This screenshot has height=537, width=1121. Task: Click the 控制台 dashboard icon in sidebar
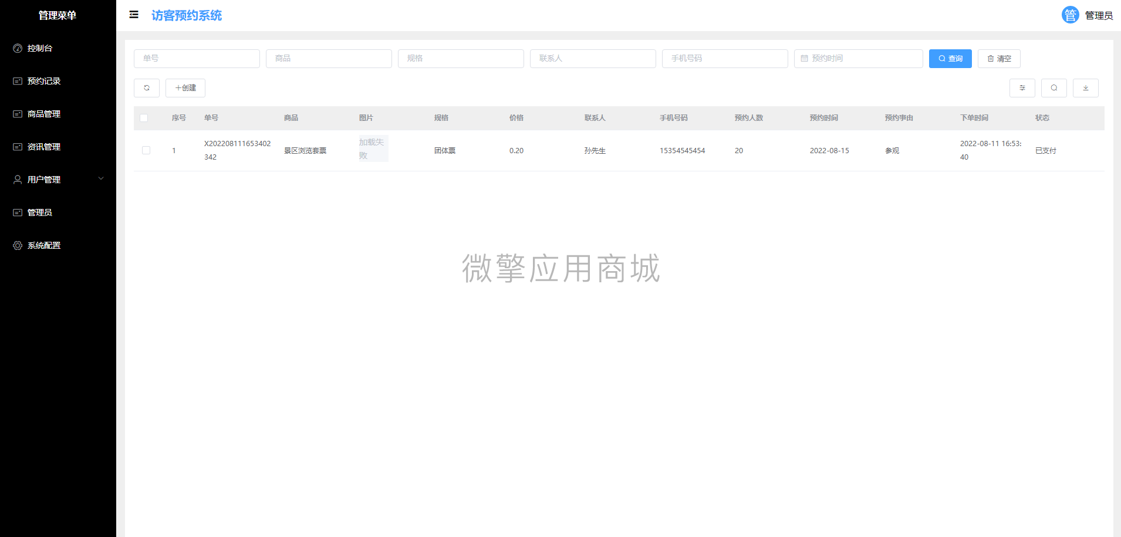coord(18,48)
